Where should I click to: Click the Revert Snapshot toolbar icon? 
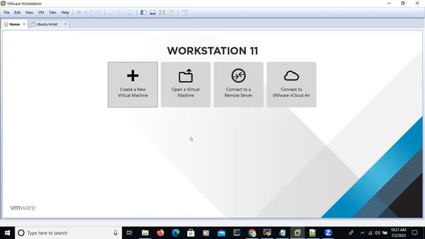[121, 13]
